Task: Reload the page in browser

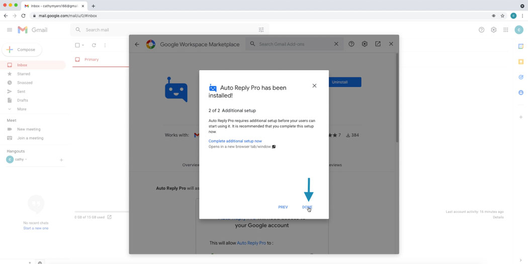Action: (23, 16)
